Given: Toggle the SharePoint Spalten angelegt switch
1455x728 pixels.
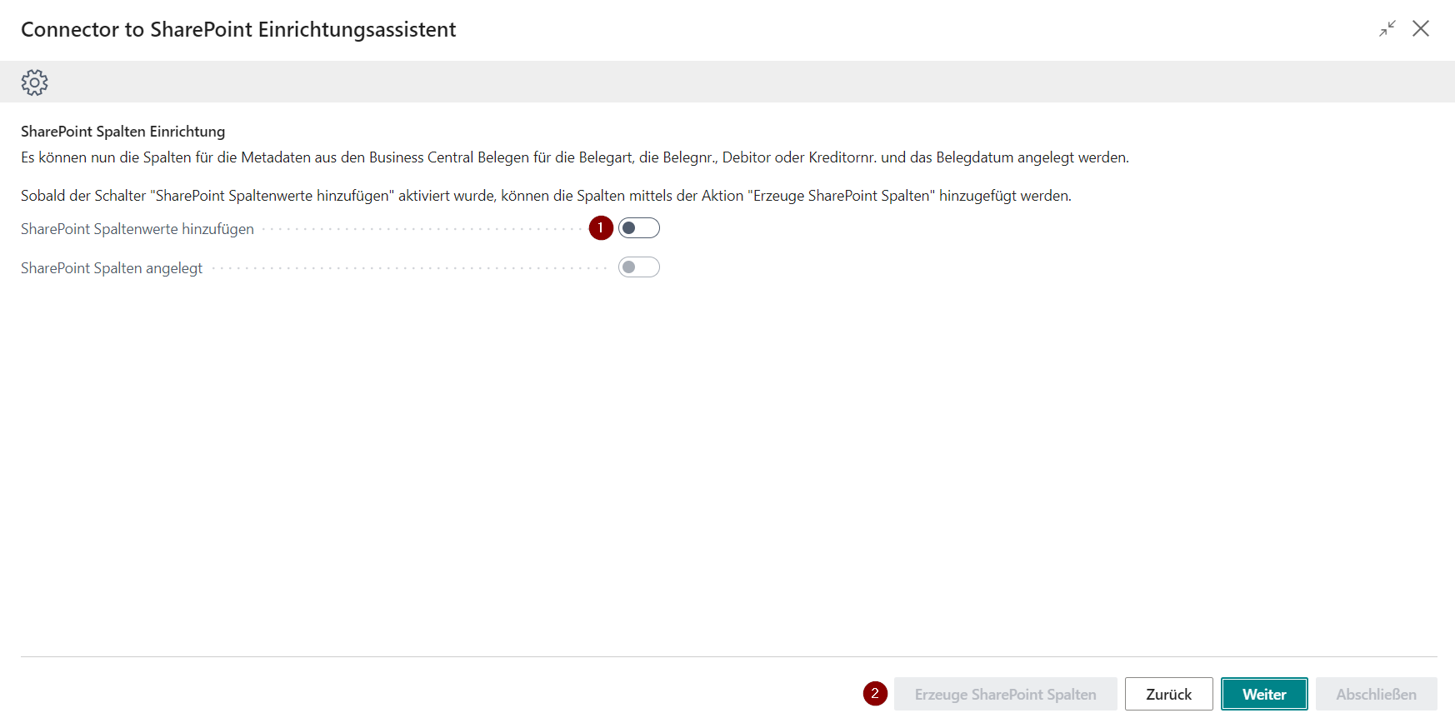Looking at the screenshot, I should (639, 267).
